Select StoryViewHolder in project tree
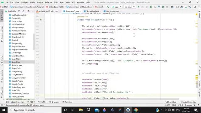This screenshot has height=113, width=201. pyautogui.click(x=19, y=78)
